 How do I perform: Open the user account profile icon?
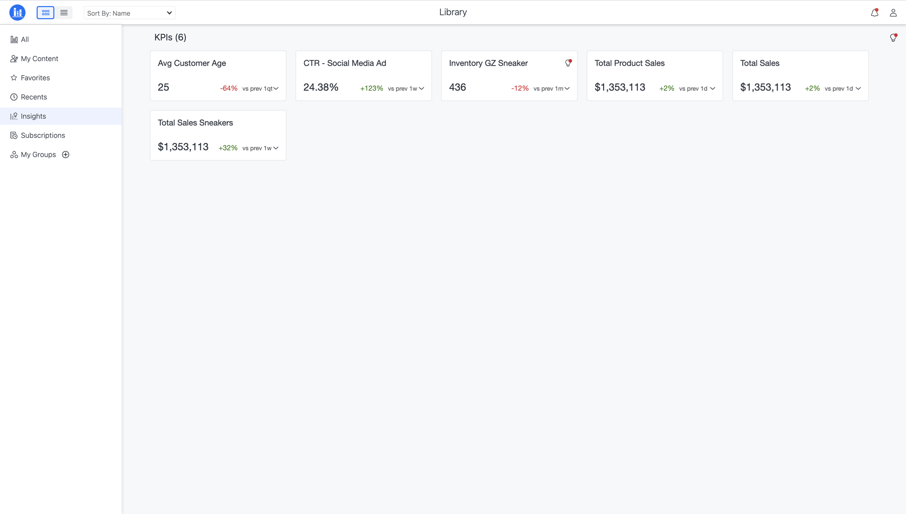pos(893,13)
